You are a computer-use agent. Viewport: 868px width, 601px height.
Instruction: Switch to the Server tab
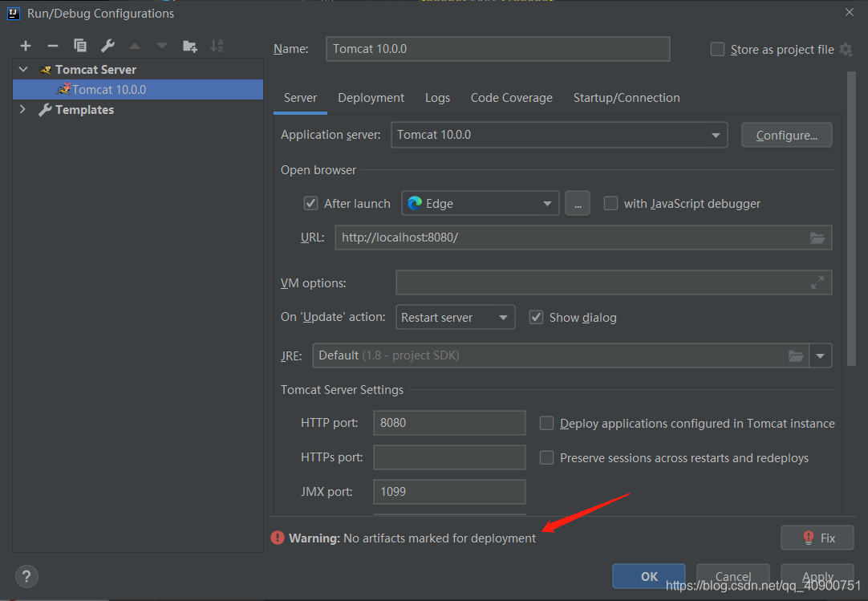coord(301,98)
